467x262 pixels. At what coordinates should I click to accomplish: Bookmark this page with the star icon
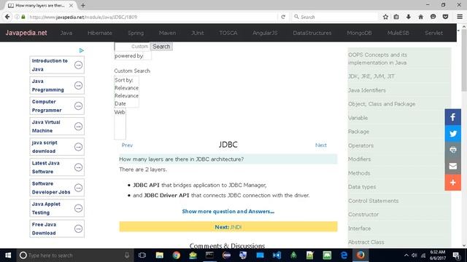(x=385, y=17)
